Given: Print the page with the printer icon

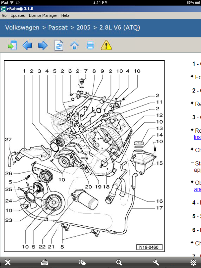Looking at the screenshot, I should 90,46.
